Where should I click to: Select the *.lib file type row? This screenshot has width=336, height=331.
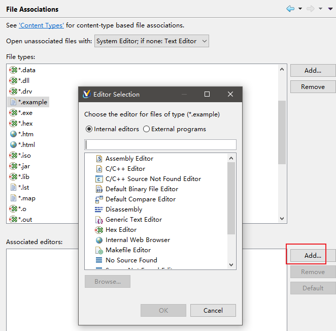pyautogui.click(x=19, y=177)
